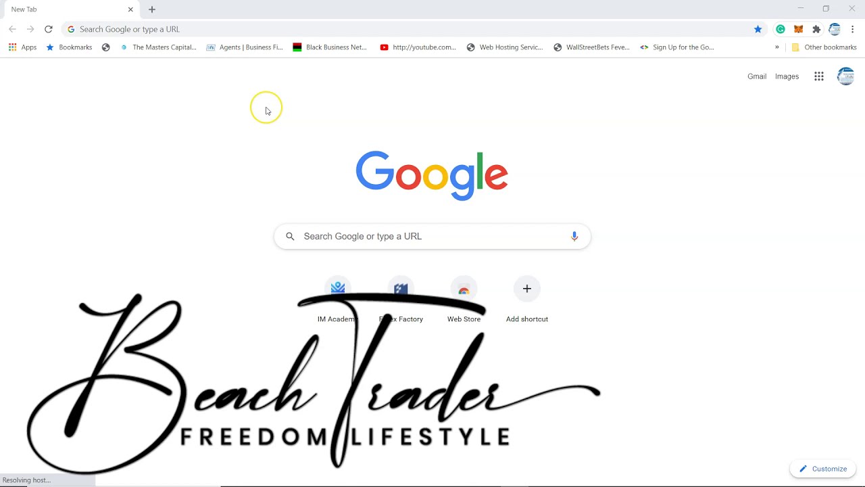Open the MetaMask fox extension
Image resolution: width=865 pixels, height=487 pixels.
pos(798,29)
